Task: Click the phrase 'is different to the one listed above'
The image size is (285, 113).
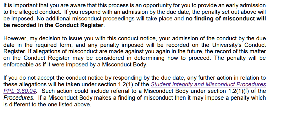Action: click(47, 104)
